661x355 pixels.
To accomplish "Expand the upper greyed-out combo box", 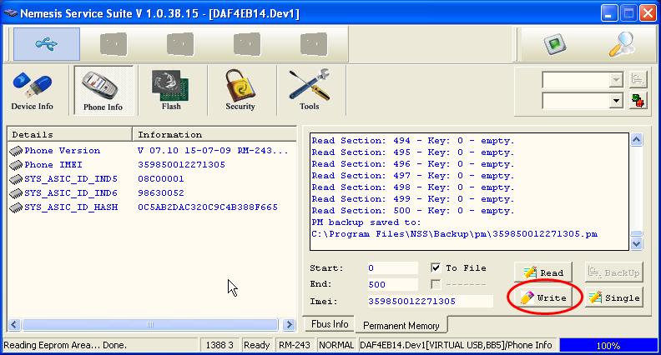I will coord(616,80).
